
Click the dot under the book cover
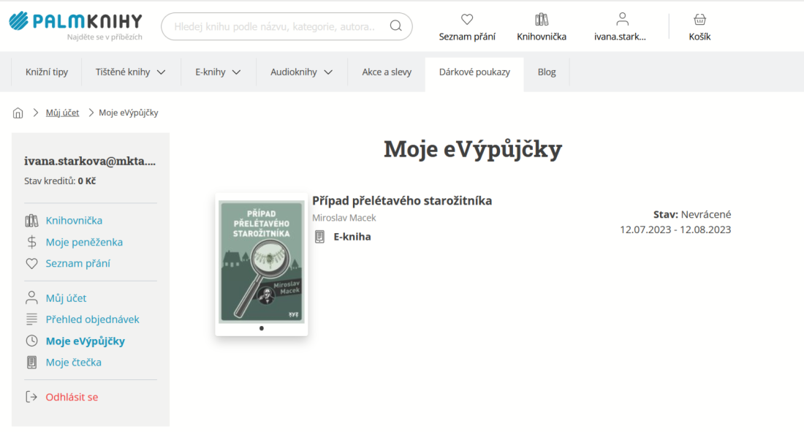(x=262, y=328)
